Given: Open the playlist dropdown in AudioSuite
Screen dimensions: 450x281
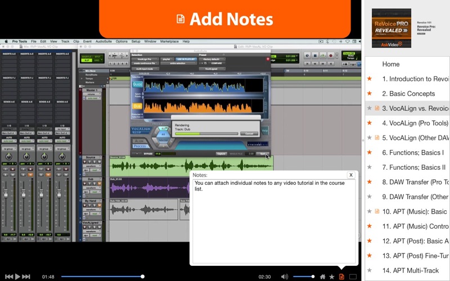Looking at the screenshot, I should coord(166,59).
